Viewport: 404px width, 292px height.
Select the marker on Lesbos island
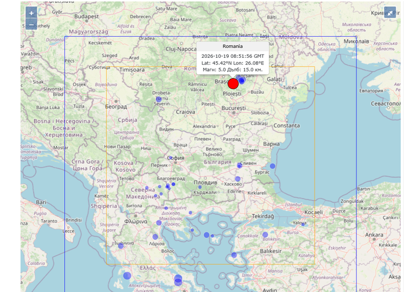(234, 255)
